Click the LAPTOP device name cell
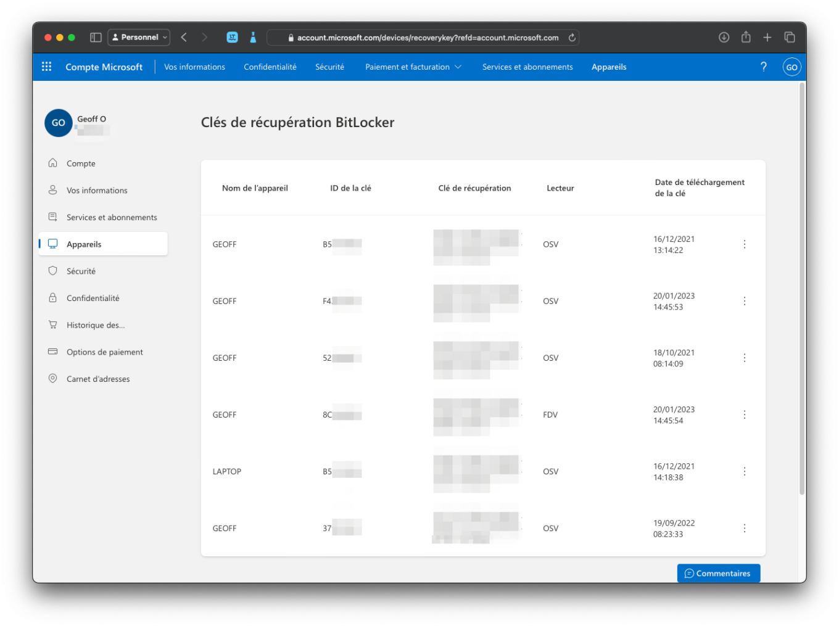839x626 pixels. pyautogui.click(x=227, y=471)
